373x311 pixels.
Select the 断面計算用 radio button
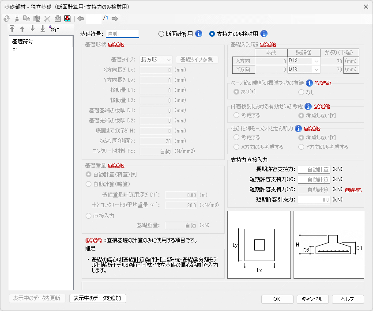tap(161, 34)
